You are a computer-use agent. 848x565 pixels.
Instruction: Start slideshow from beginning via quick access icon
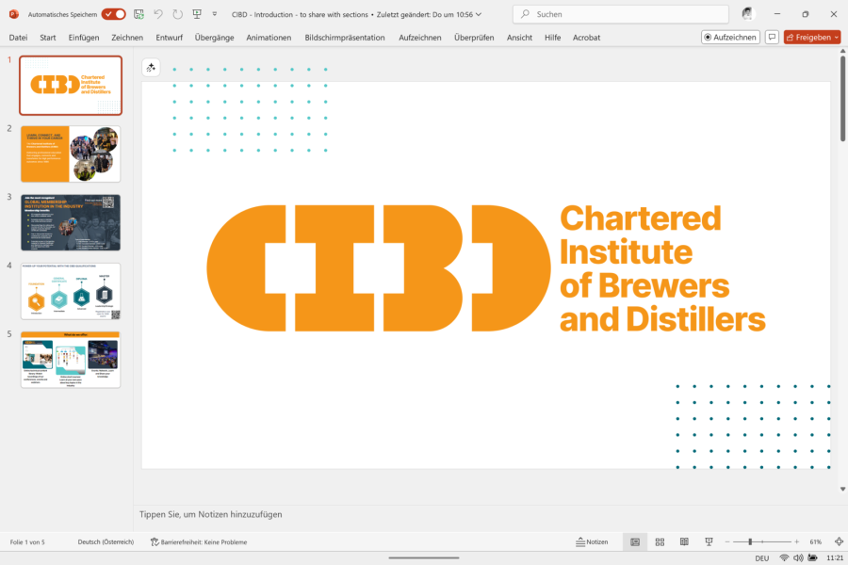196,14
